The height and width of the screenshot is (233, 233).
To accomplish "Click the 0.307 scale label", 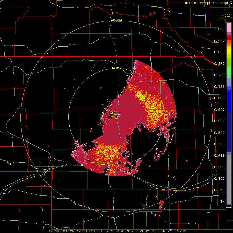I will [x=219, y=179].
